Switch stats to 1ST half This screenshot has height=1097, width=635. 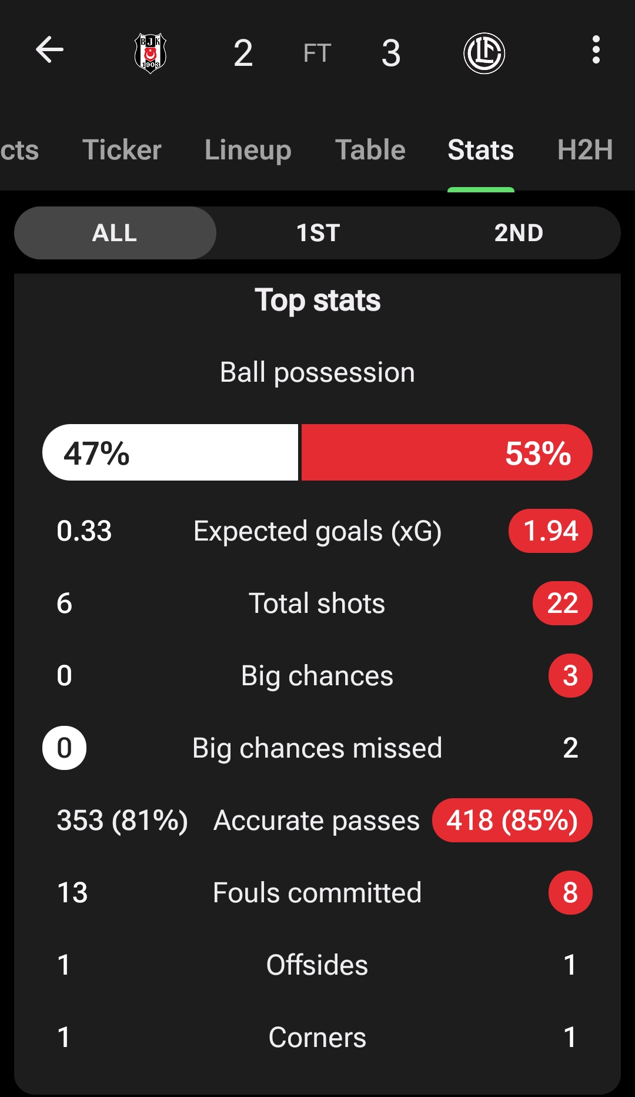[317, 233]
